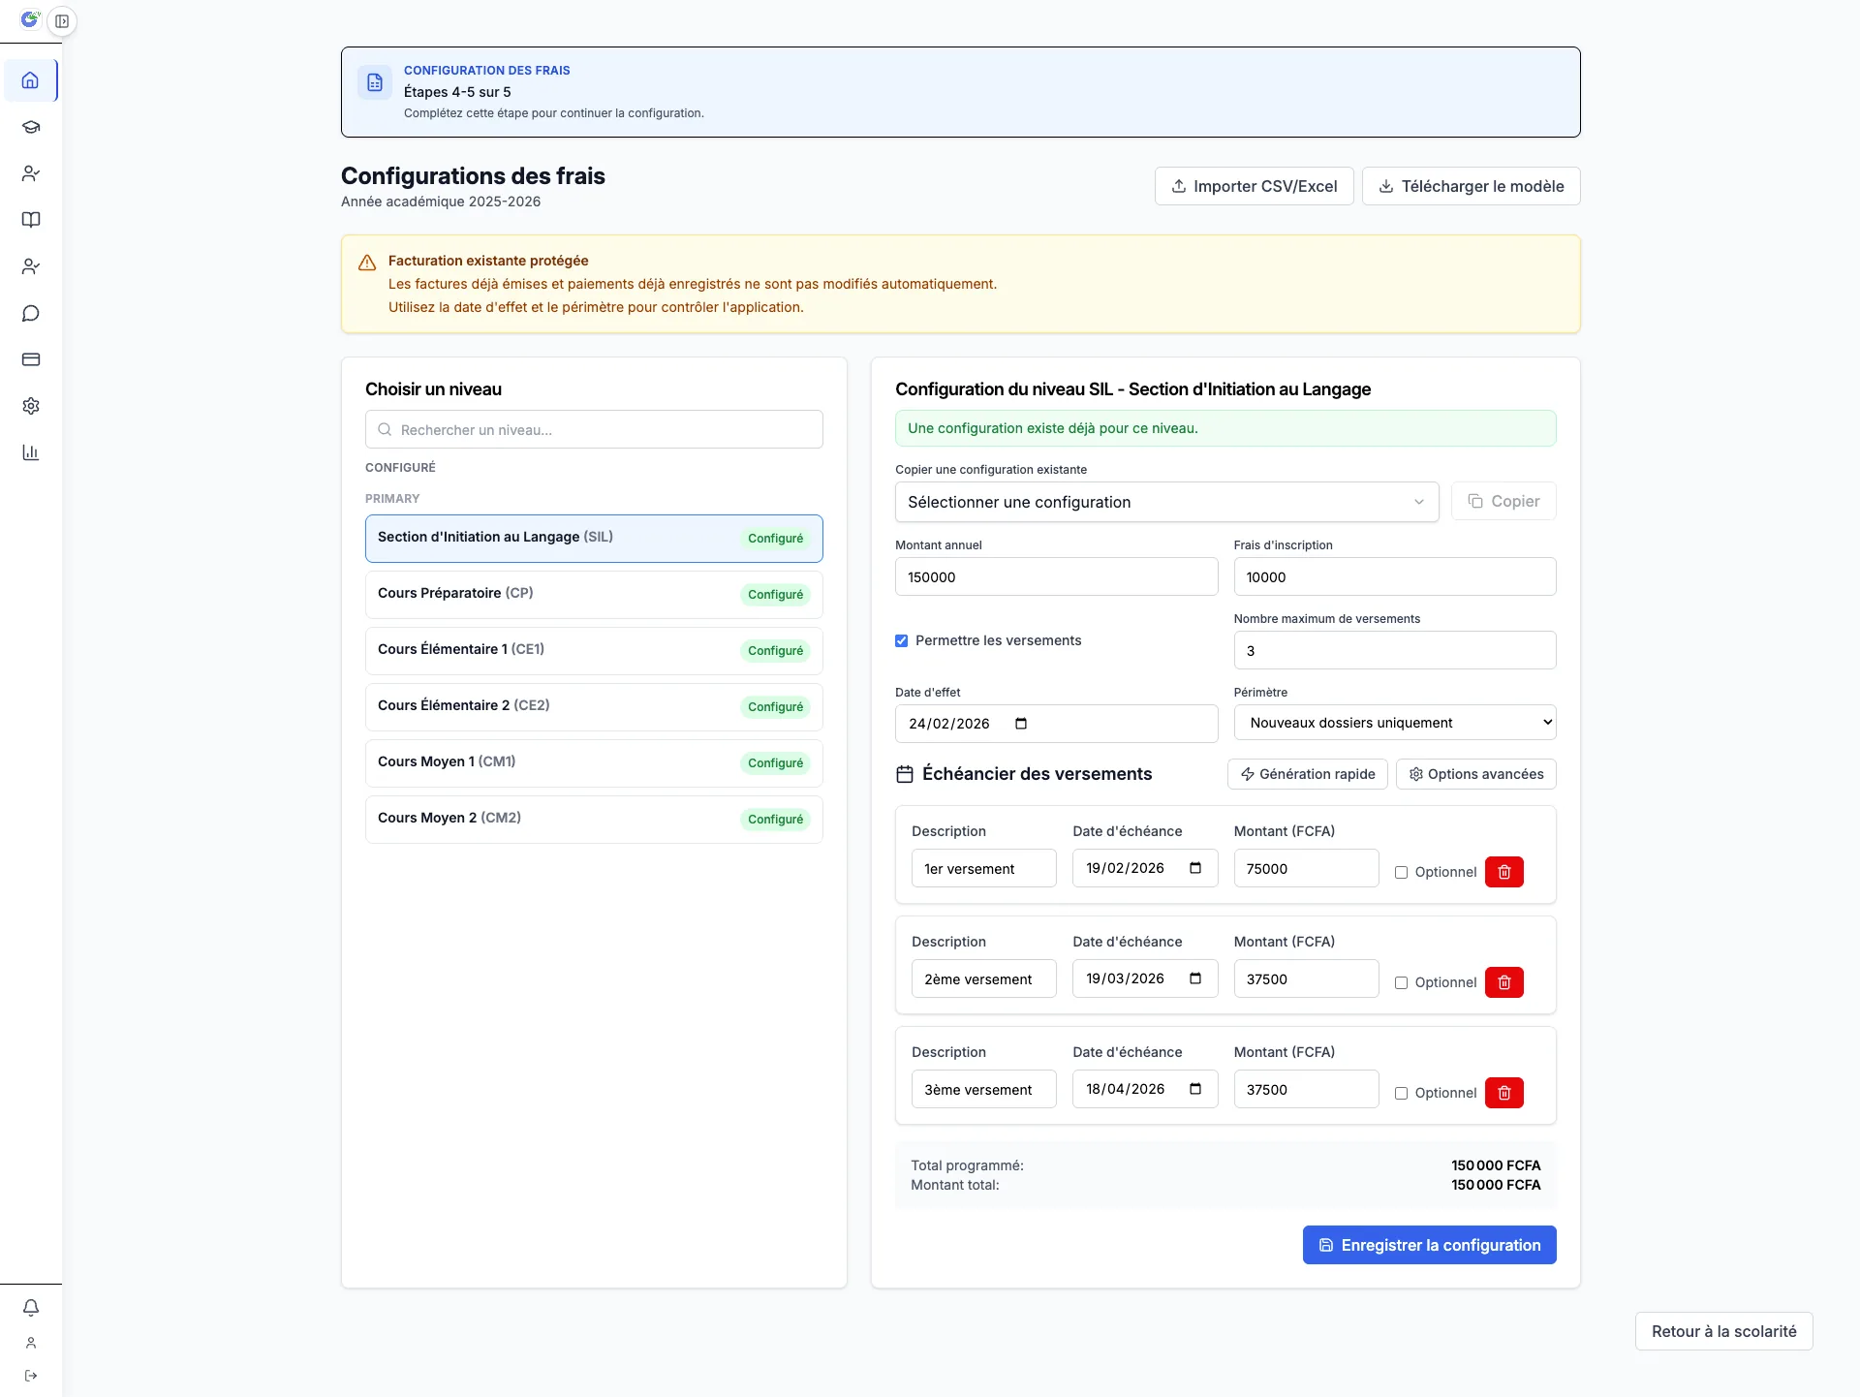This screenshot has width=1860, height=1397.
Task: Uncheck 'Permettre les versements'
Action: (901, 640)
